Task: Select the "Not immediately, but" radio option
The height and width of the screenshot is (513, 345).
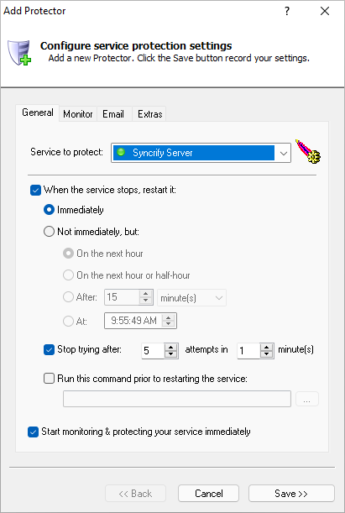Action: pos(49,232)
